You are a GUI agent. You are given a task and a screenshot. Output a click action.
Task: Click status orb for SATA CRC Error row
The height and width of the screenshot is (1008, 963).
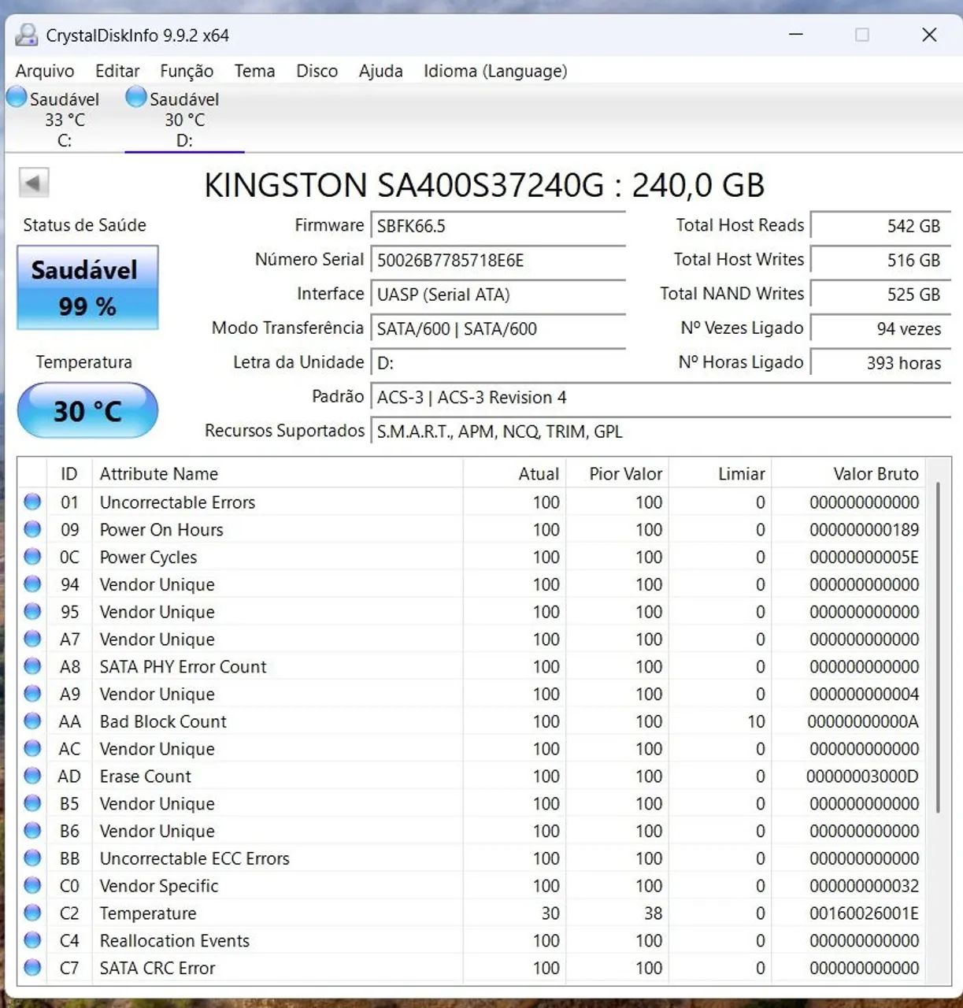click(x=32, y=968)
